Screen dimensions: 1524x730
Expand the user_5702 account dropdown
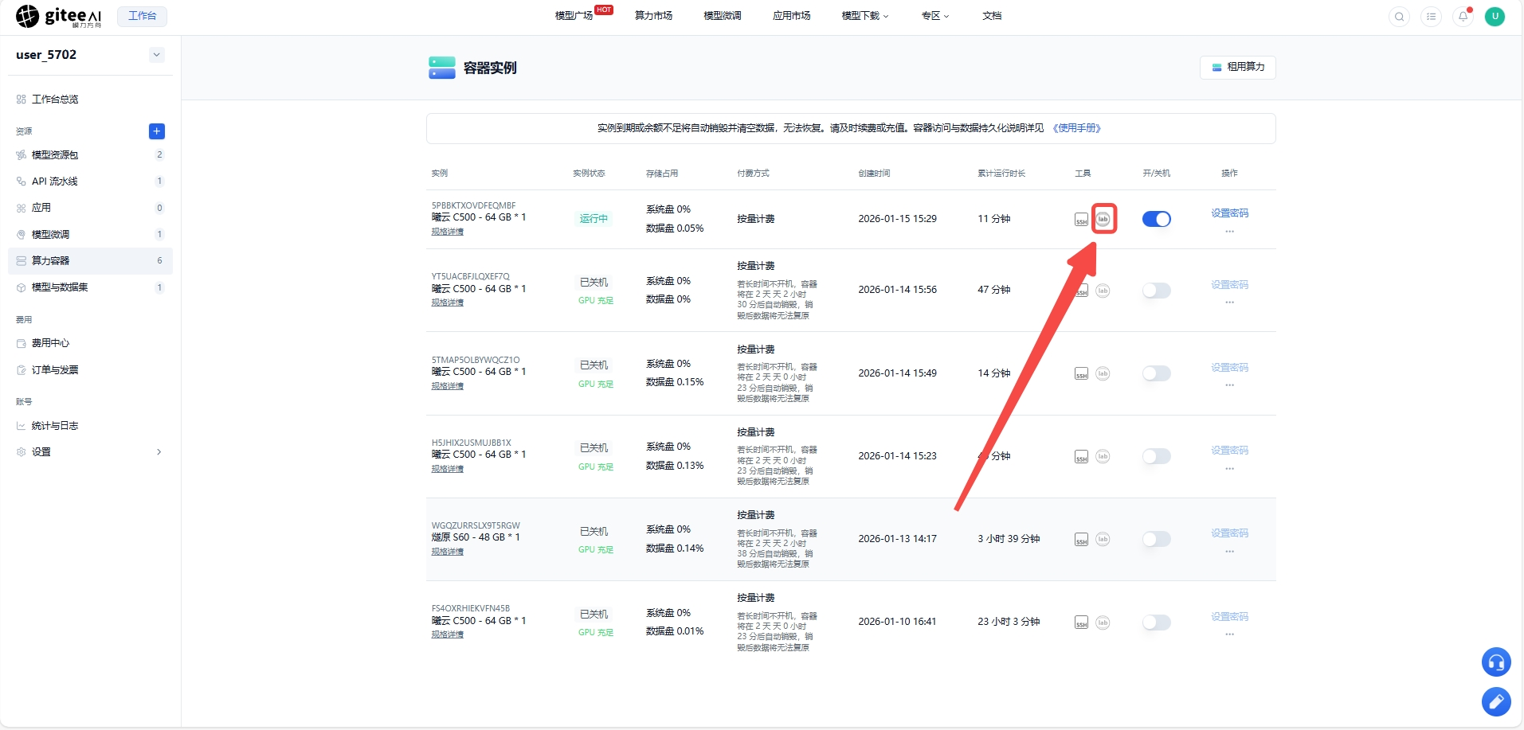pyautogui.click(x=157, y=55)
